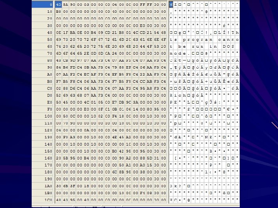Select the 63 byte in row D0
278x208 pixels.
73,96
